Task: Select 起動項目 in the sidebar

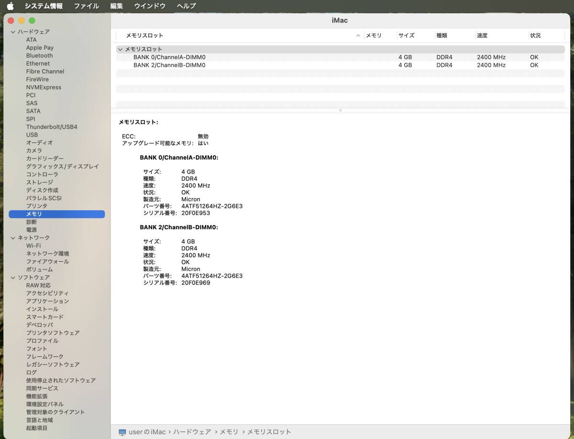Action: pos(36,428)
